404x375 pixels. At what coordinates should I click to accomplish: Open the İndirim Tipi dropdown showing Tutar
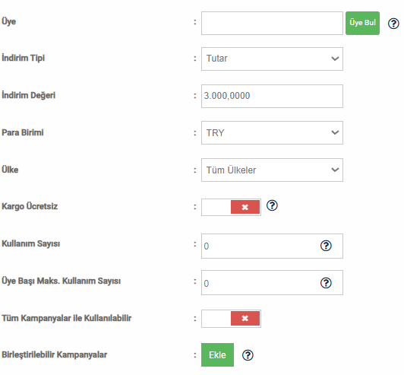pyautogui.click(x=272, y=59)
